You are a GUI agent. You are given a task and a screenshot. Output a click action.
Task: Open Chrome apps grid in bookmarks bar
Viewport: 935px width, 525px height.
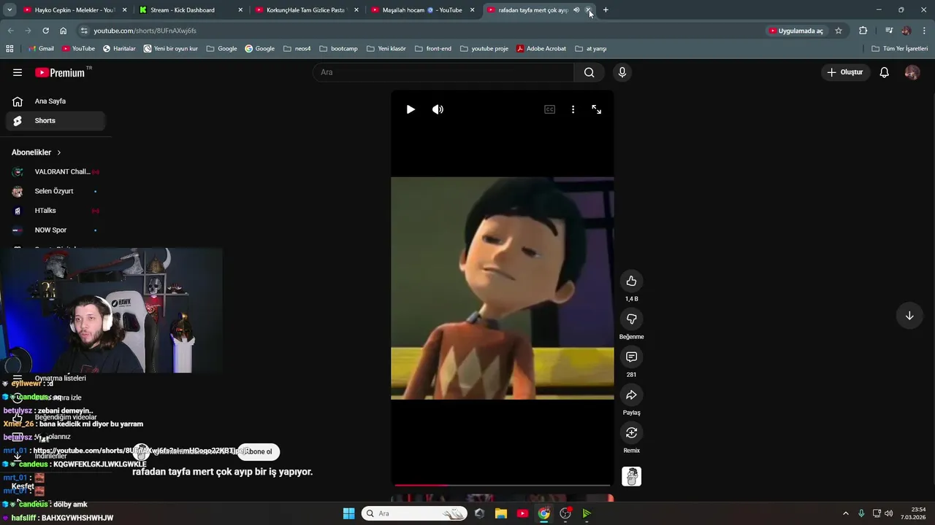(x=9, y=49)
